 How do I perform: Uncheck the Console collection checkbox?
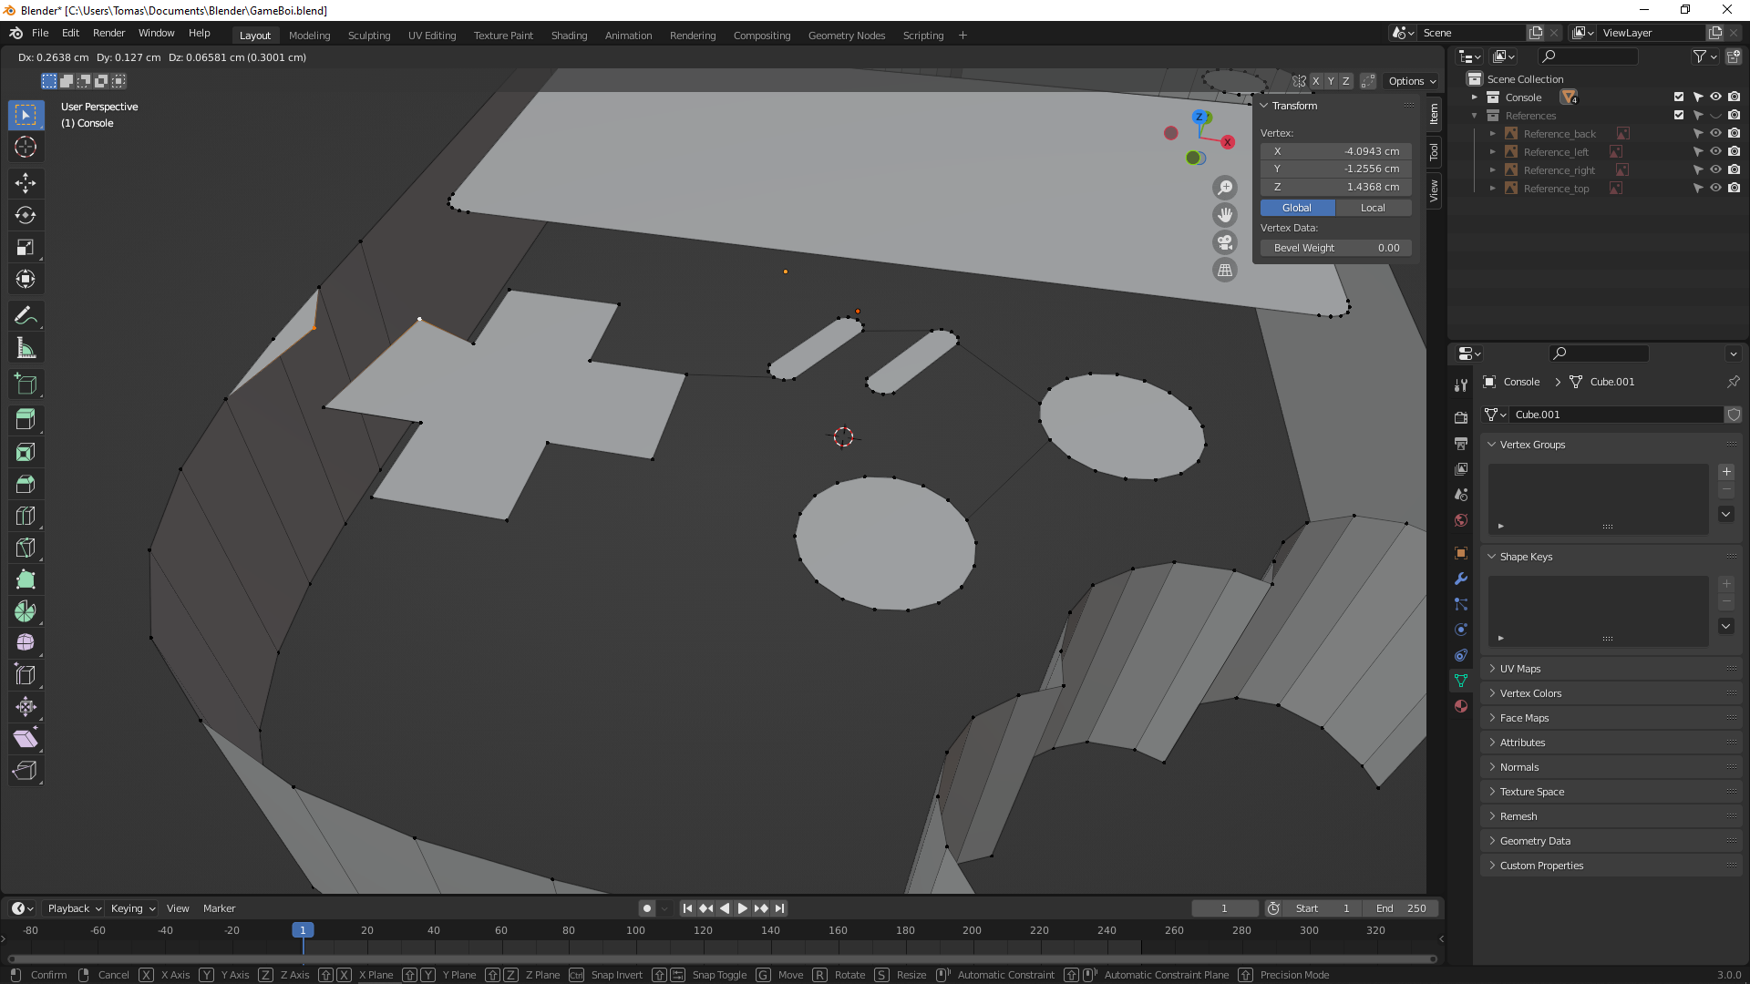point(1679,97)
